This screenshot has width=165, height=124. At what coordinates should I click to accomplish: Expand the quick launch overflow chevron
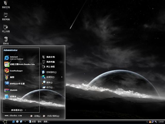point(25,122)
